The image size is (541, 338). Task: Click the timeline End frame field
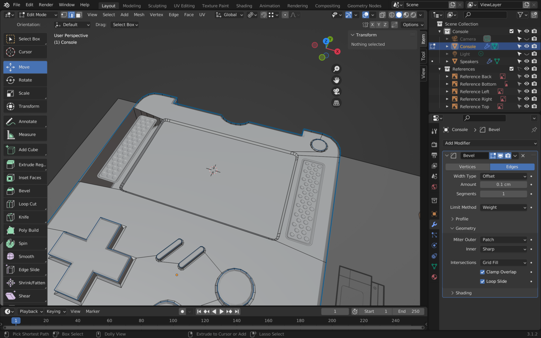[x=408, y=311]
